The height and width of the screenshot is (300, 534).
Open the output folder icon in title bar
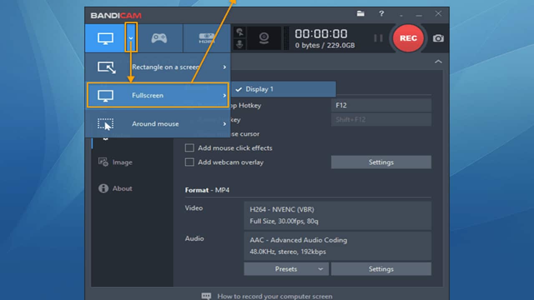point(361,14)
